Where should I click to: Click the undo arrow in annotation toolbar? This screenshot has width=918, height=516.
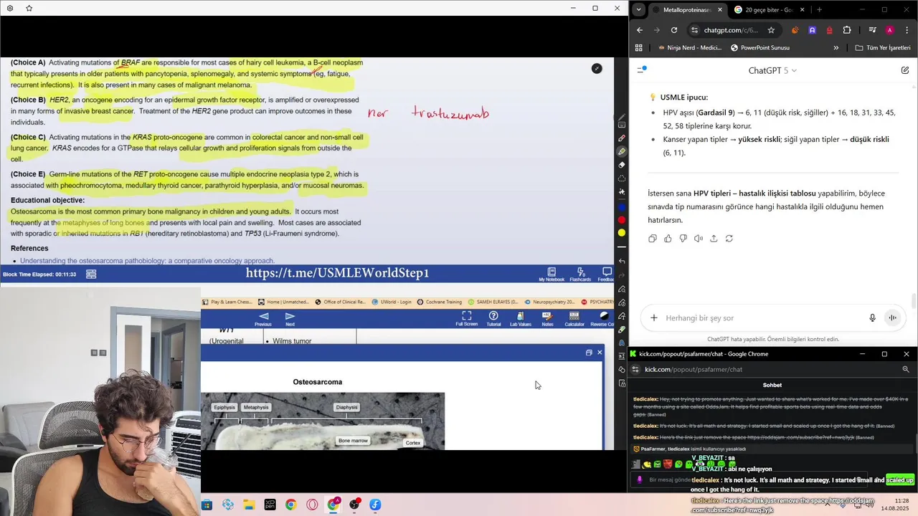point(622,262)
